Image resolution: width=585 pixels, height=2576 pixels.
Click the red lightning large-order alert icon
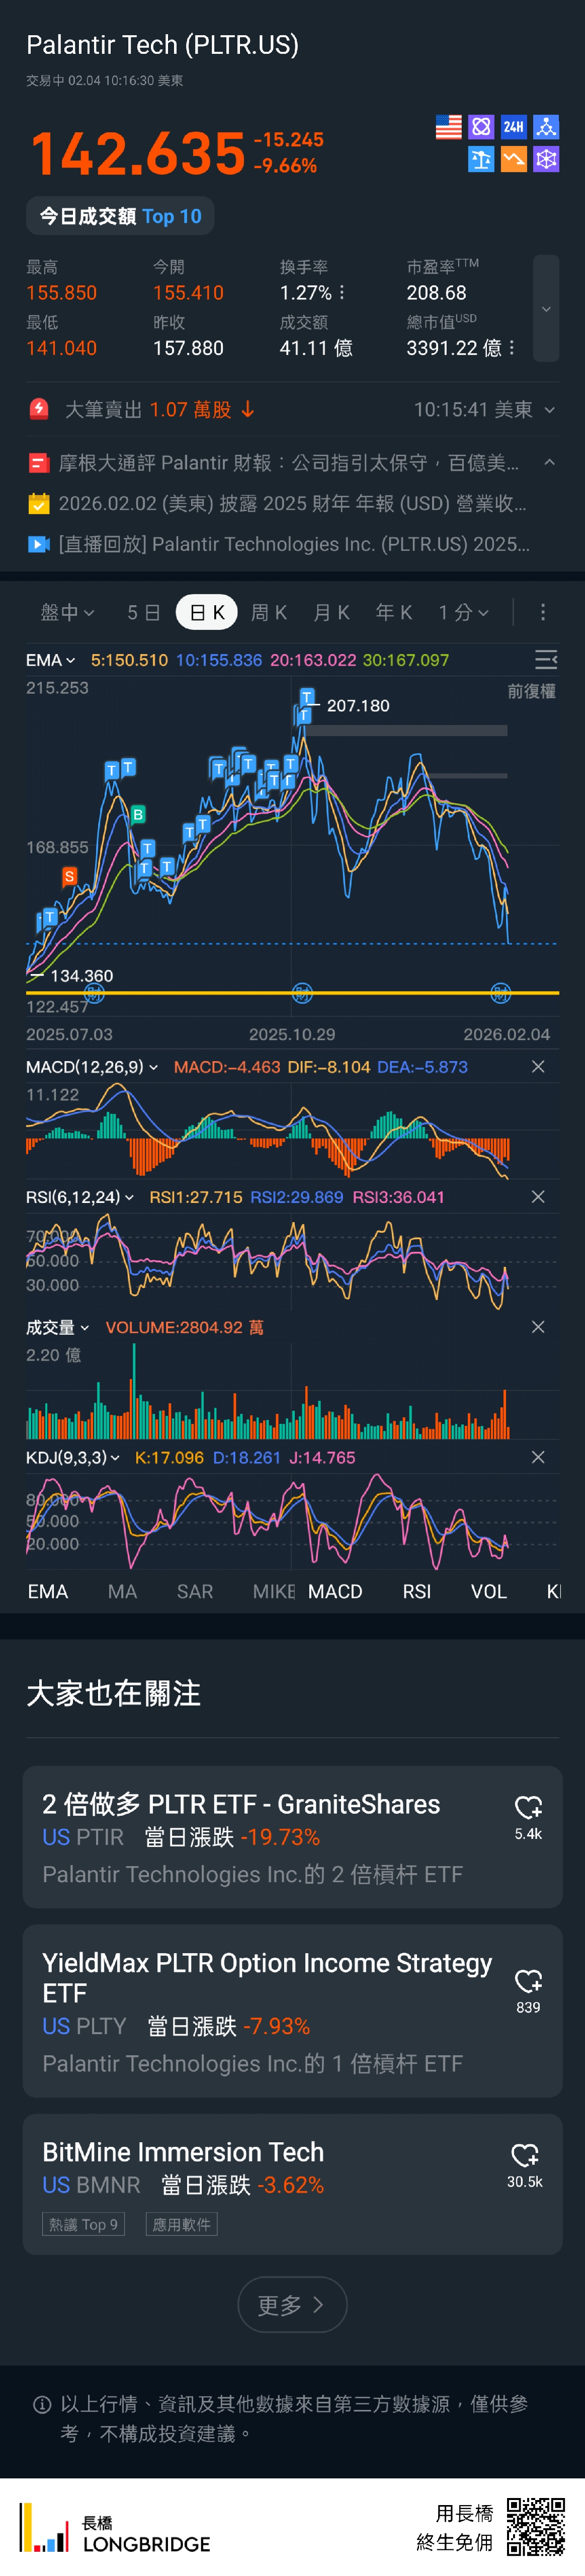click(39, 409)
